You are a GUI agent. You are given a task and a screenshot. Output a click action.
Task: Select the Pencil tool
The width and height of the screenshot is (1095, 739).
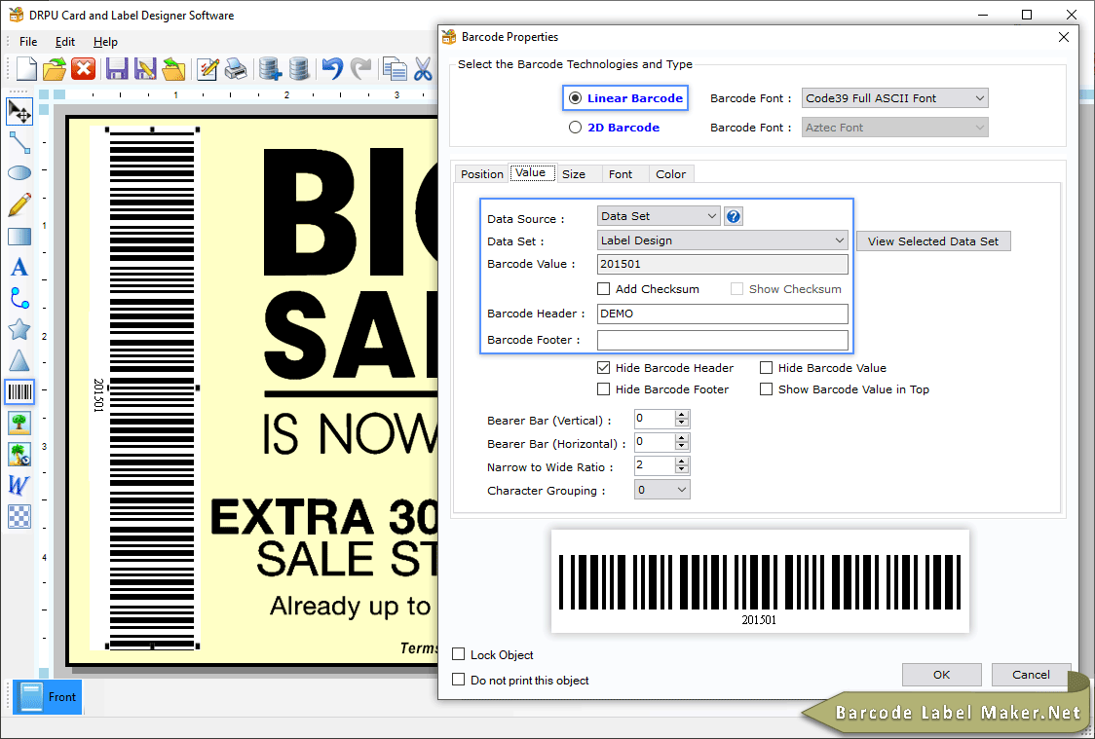coord(19,204)
